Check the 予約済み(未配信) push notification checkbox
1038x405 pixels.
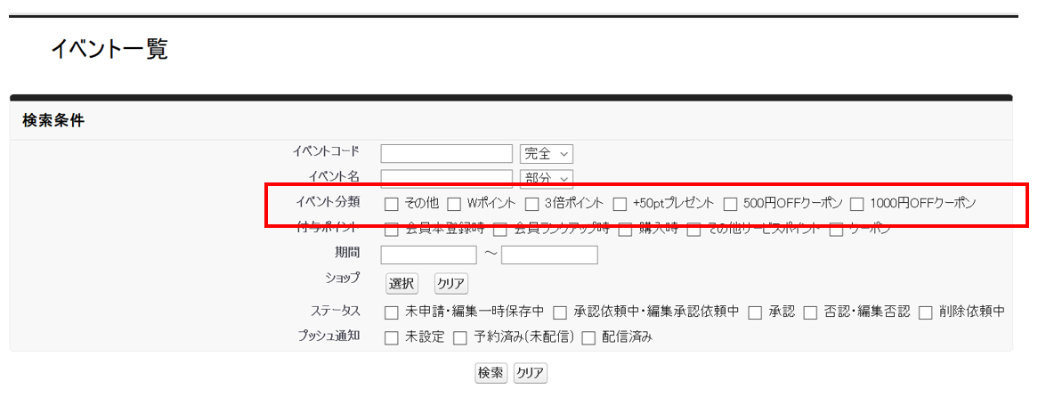tap(460, 338)
